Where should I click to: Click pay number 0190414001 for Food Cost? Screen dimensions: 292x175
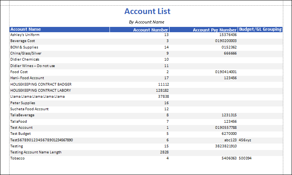(225, 72)
